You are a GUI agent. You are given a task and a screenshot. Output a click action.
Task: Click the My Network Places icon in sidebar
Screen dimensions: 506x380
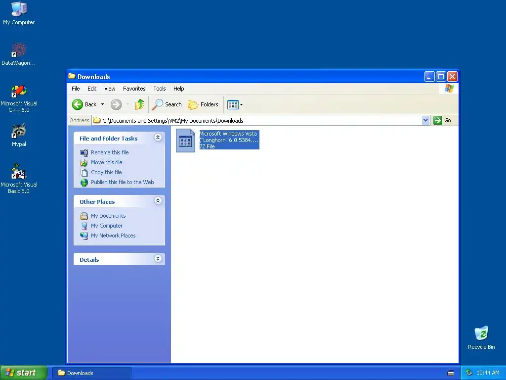(84, 236)
